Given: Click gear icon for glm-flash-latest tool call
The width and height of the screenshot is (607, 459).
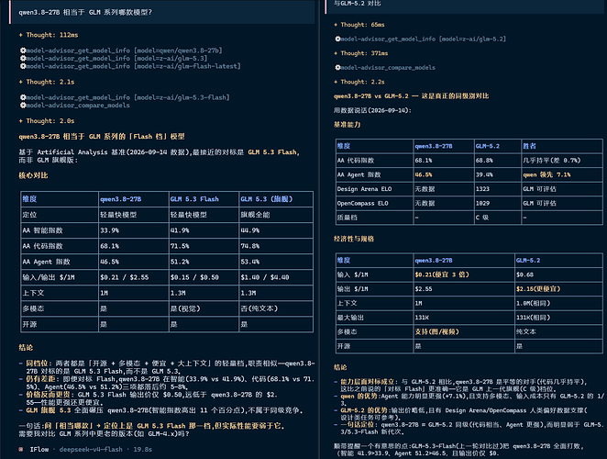Looking at the screenshot, I should click(23, 66).
